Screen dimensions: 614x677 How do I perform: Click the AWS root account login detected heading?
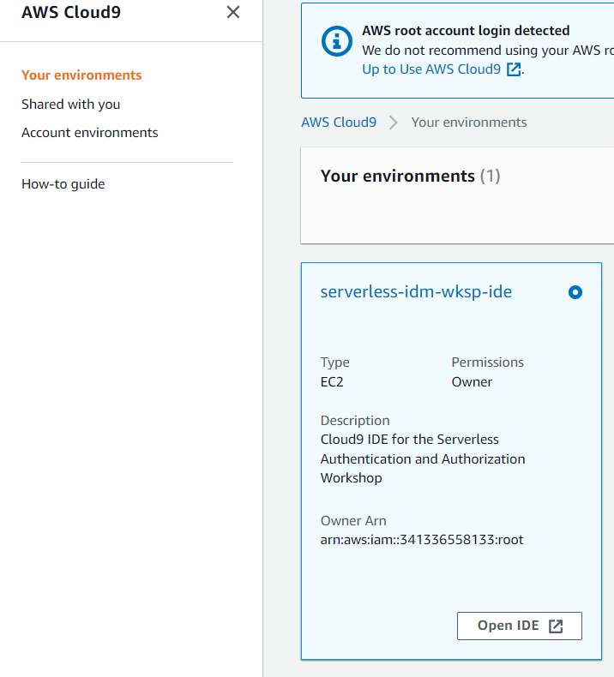(x=466, y=31)
